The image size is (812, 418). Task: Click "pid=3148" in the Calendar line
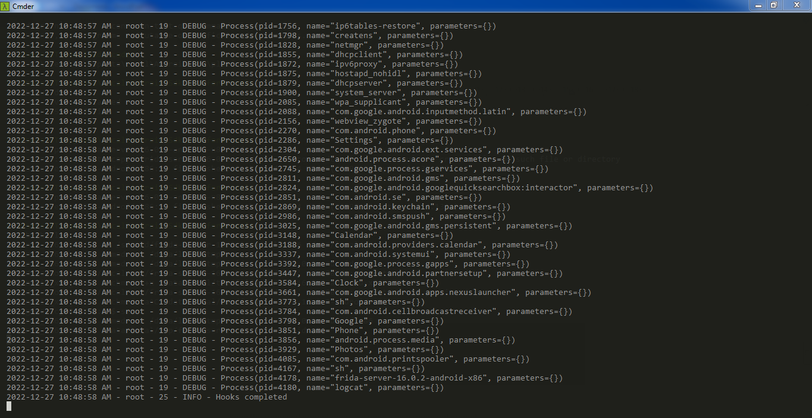coord(278,235)
